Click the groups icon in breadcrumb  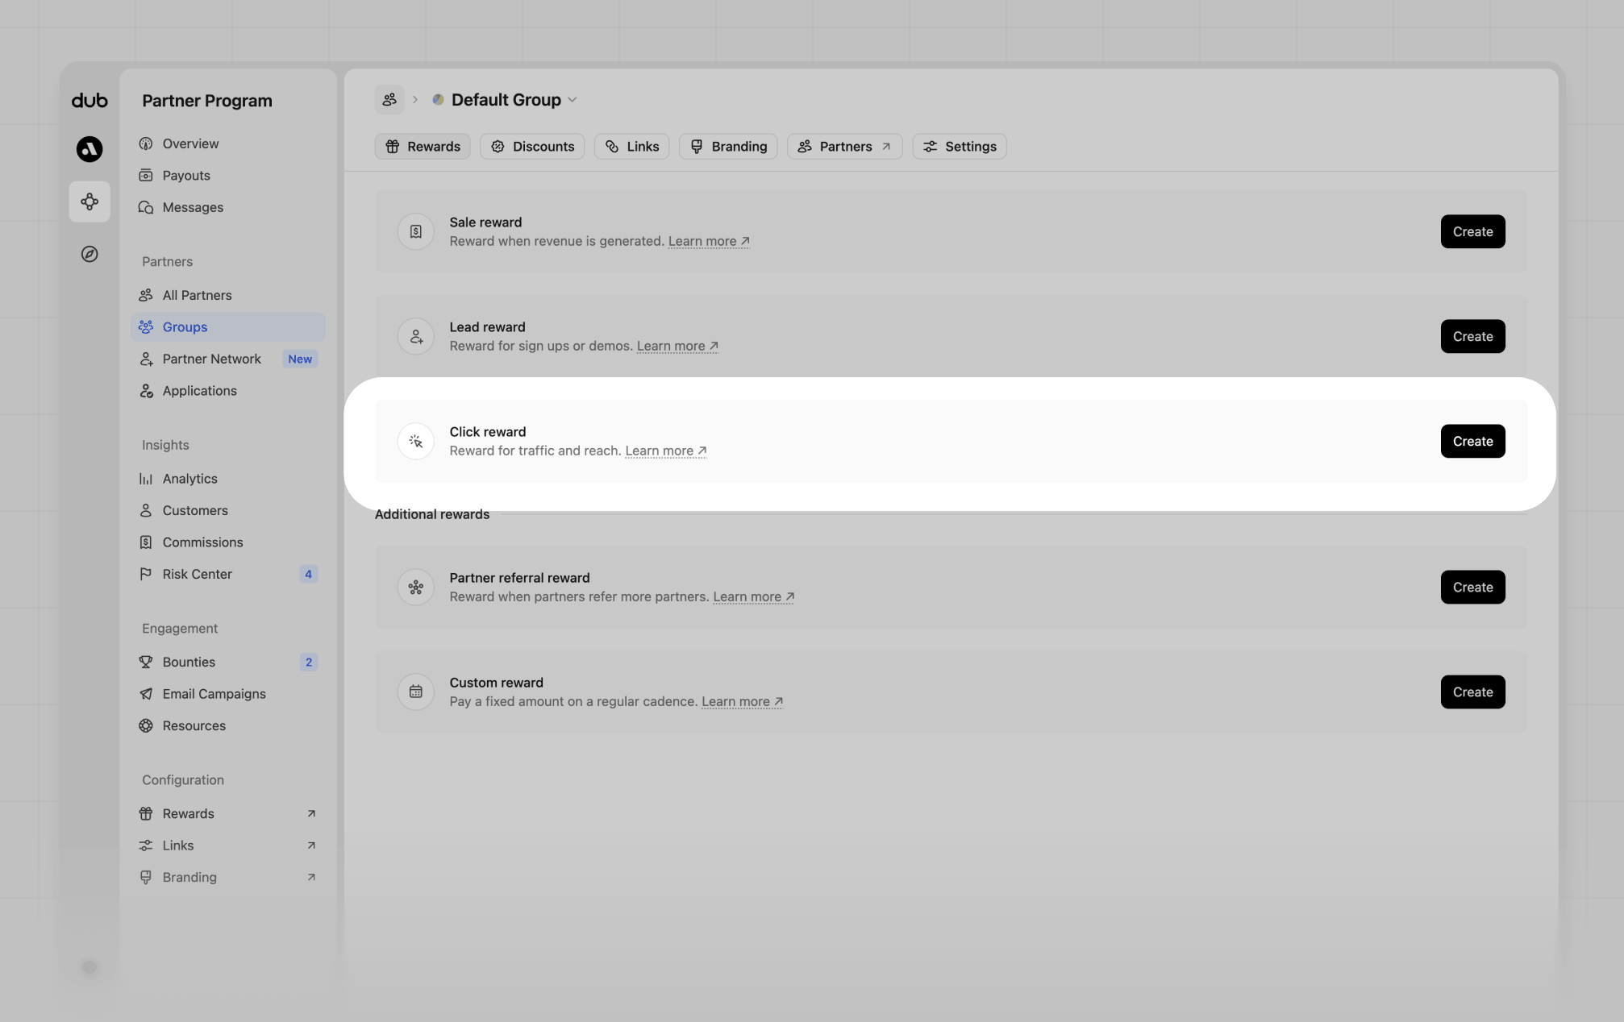[x=389, y=99]
